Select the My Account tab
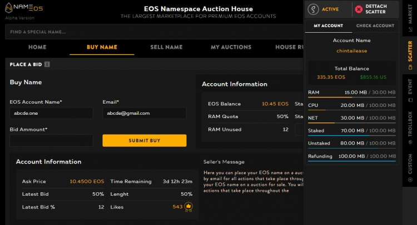 (328, 25)
